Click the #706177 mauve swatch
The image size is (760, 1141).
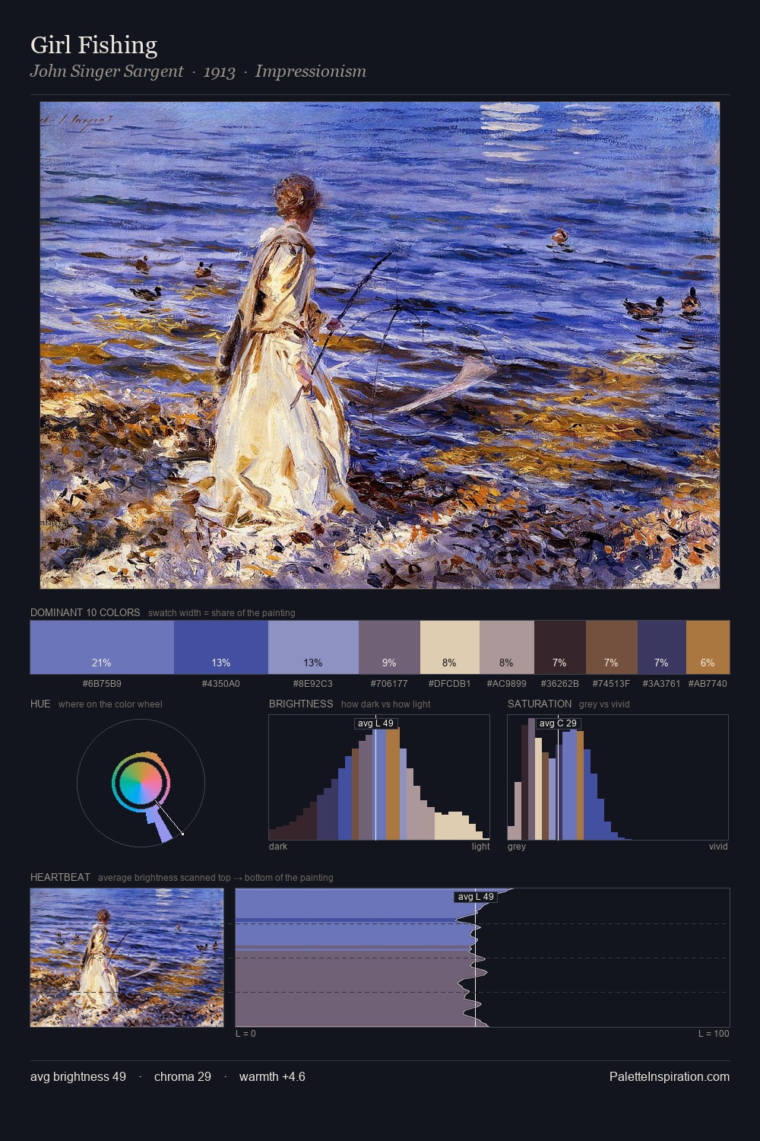click(389, 647)
